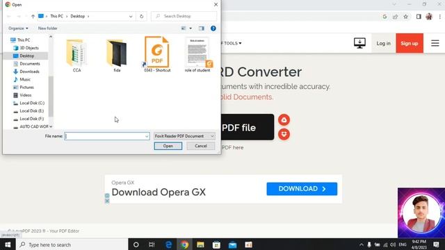Open the Foxit Reader PDF Document file type dropdown
Viewport: 445px width, 250px height.
coord(184,136)
